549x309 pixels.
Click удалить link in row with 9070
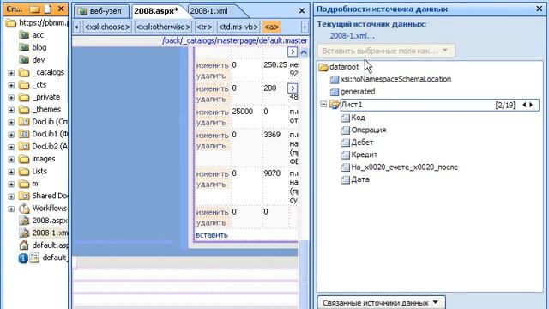211,185
